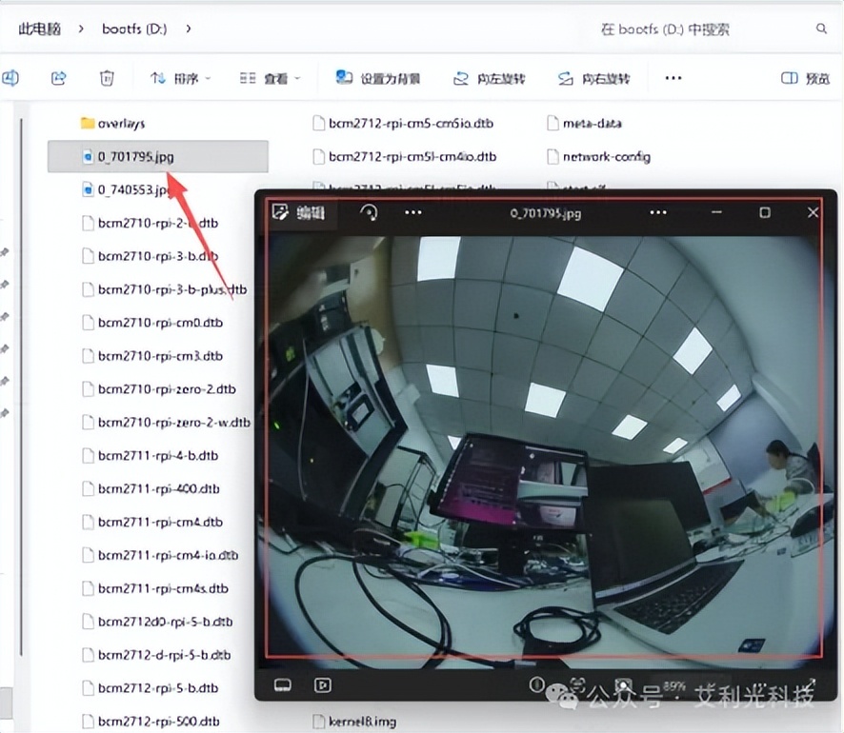Select the file bcm2710-rpi-zero-2-w.dtb
This screenshot has height=733, width=844.
[174, 422]
